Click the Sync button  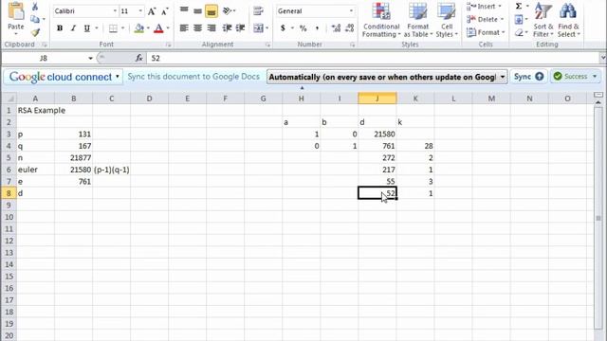click(x=528, y=77)
